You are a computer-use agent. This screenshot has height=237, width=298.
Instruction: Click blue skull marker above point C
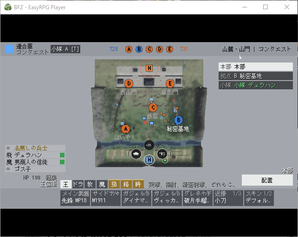click(151, 100)
